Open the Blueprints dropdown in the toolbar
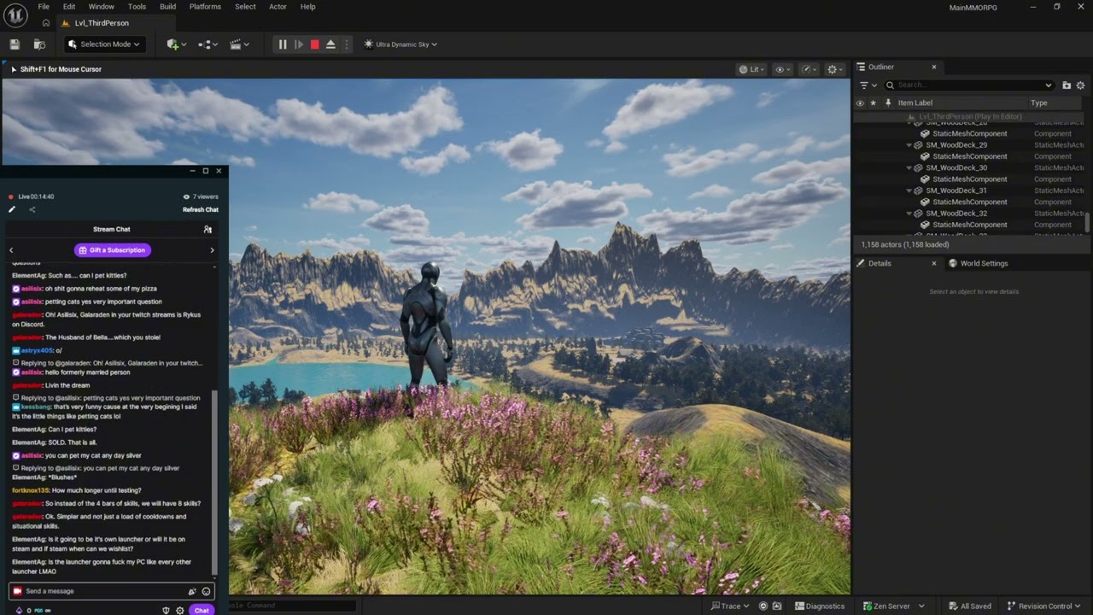This screenshot has width=1093, height=615. coord(207,44)
